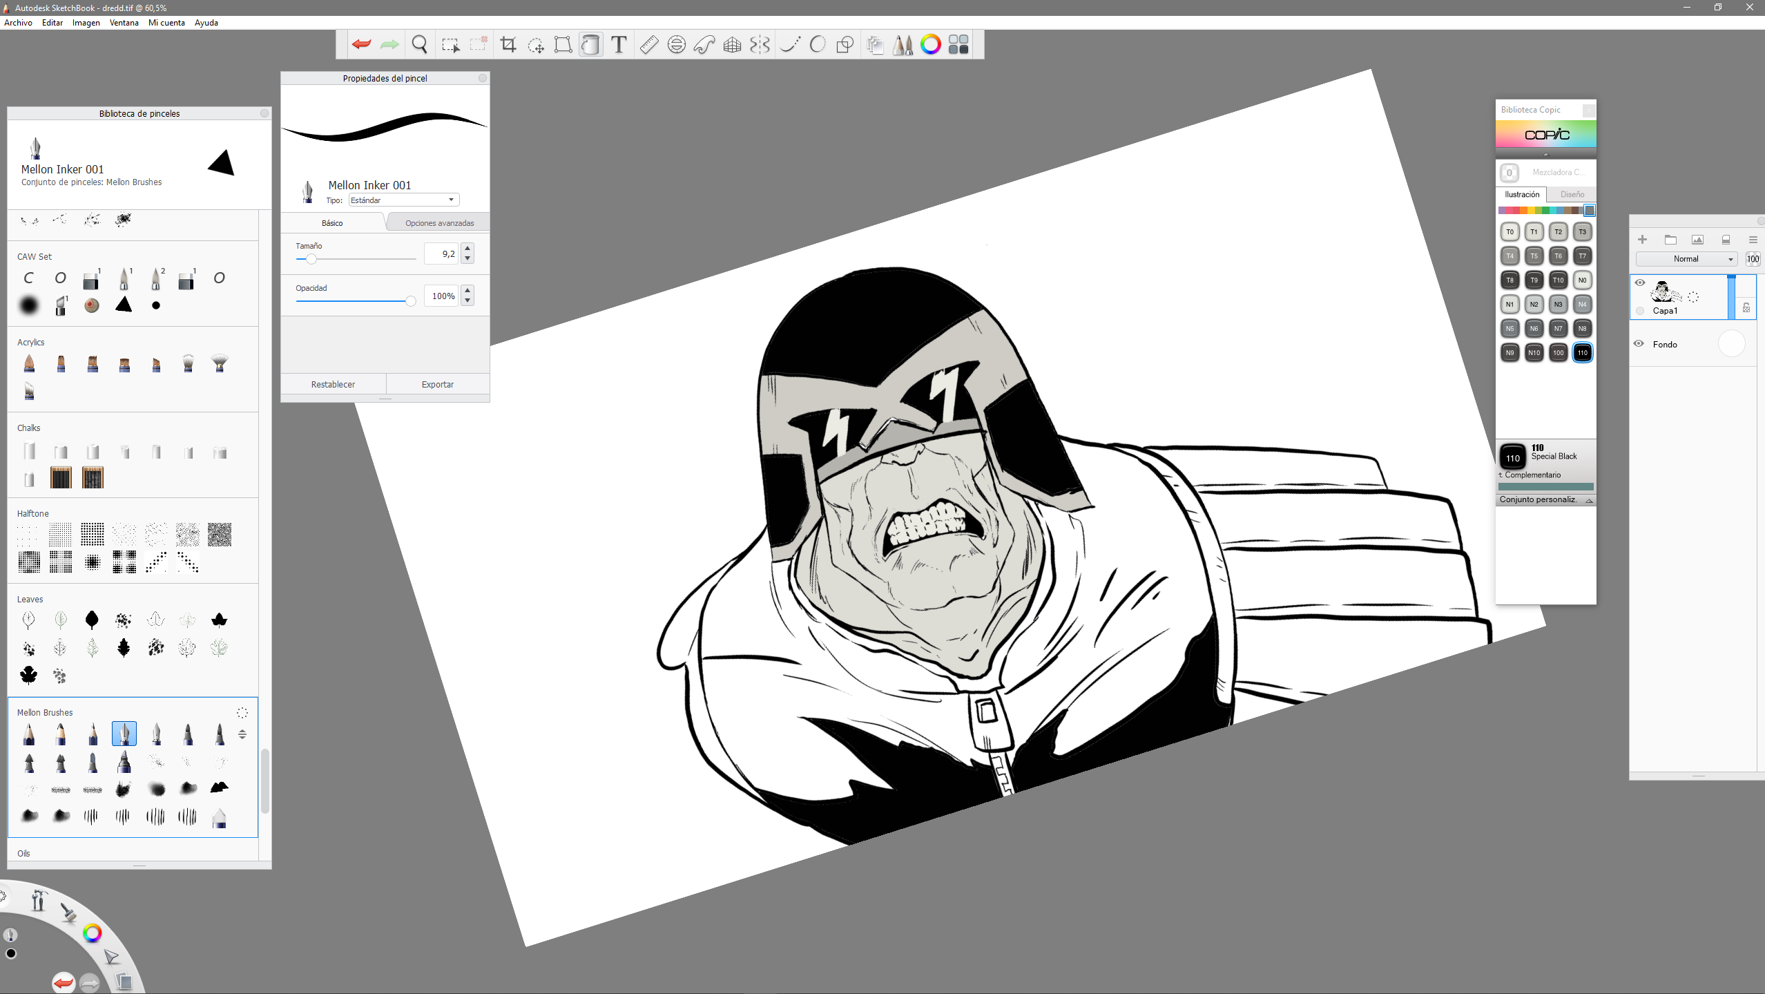The width and height of the screenshot is (1765, 994).
Task: Open the Ruler tool
Action: [x=648, y=45]
